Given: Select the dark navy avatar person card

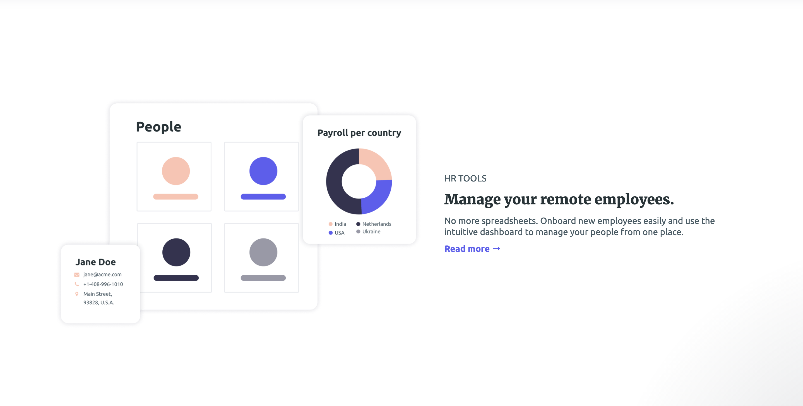Looking at the screenshot, I should pyautogui.click(x=175, y=258).
